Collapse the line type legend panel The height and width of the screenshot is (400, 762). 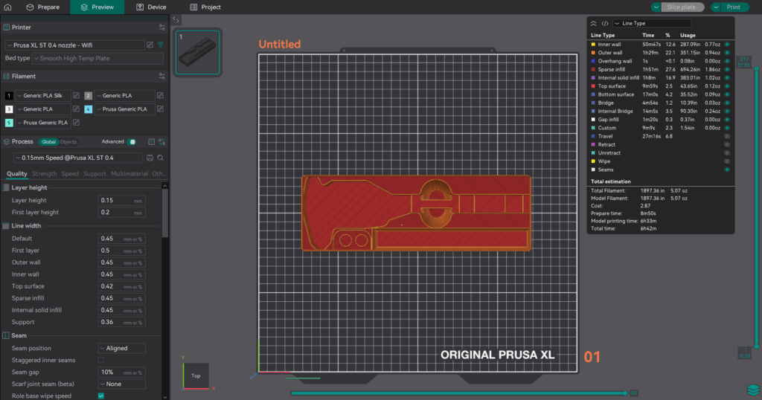click(592, 24)
